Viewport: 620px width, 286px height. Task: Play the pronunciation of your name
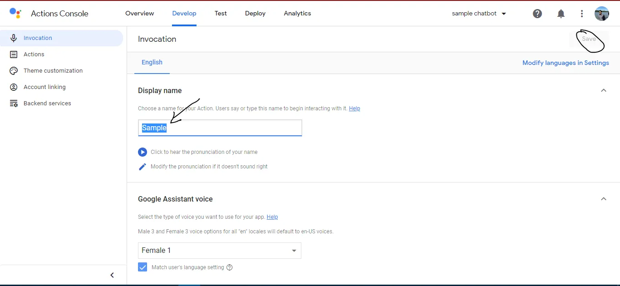tap(143, 152)
